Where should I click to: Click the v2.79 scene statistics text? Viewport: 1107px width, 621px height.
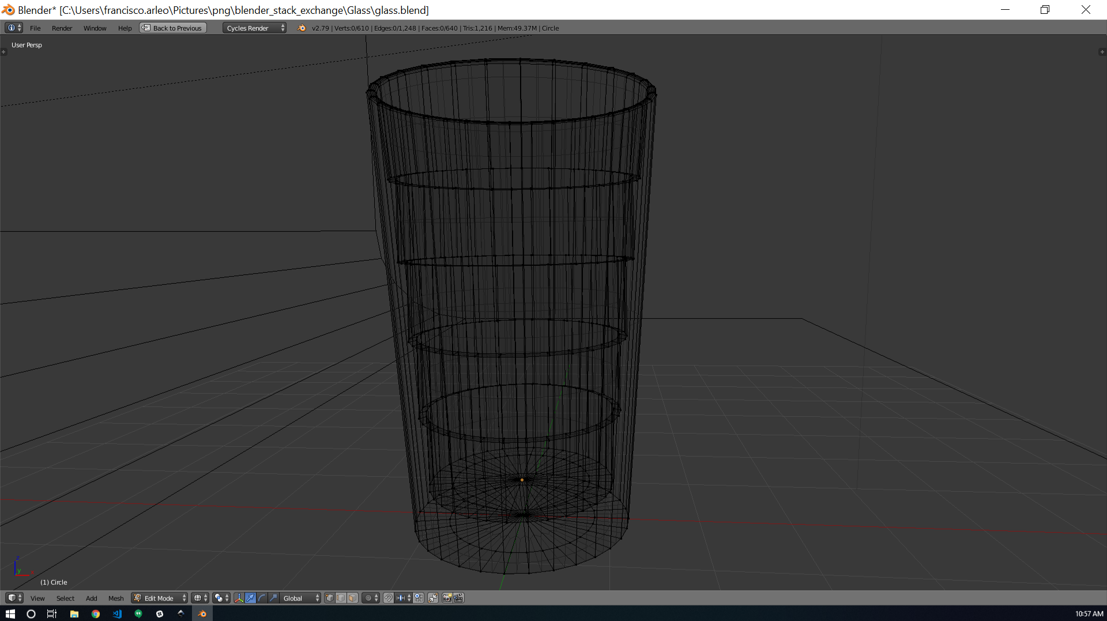click(435, 28)
